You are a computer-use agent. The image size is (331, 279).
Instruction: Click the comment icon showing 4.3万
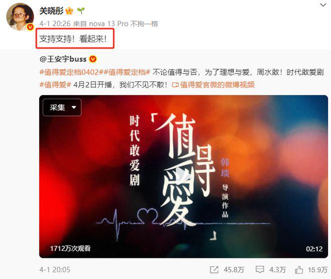tap(260, 269)
